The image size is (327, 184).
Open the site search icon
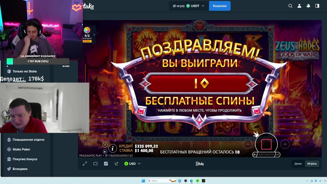click(x=290, y=6)
